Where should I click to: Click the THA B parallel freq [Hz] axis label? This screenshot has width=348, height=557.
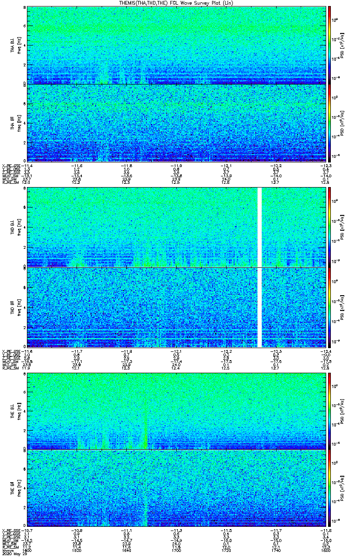point(19,123)
